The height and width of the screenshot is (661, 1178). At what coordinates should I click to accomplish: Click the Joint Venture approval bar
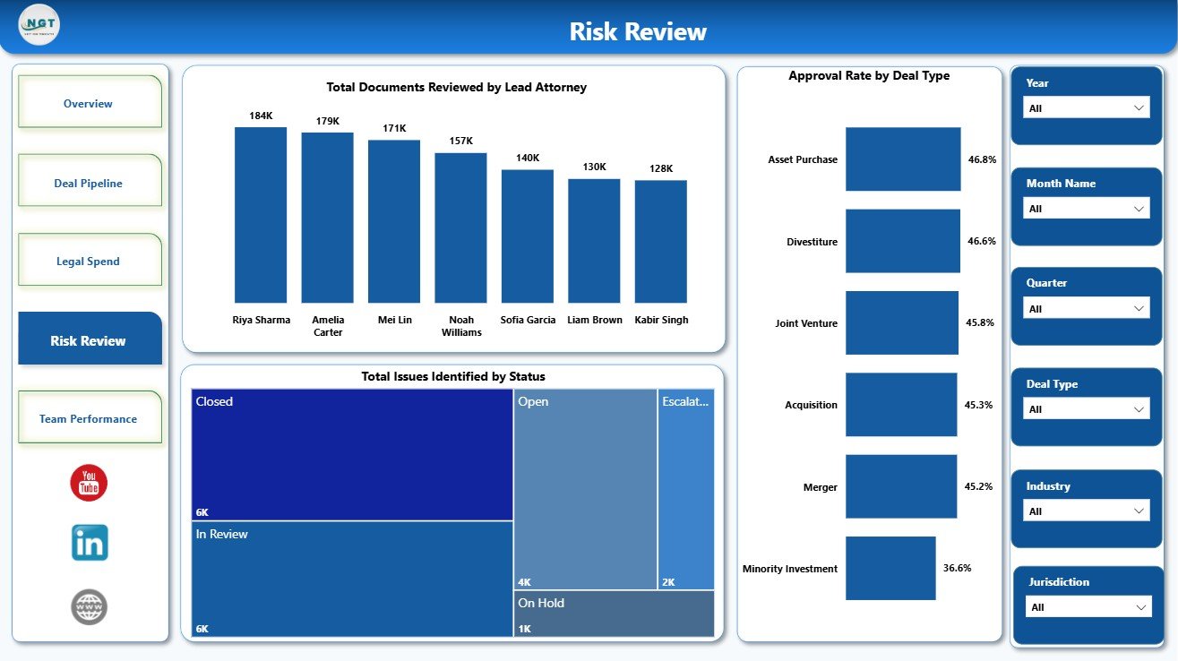902,322
